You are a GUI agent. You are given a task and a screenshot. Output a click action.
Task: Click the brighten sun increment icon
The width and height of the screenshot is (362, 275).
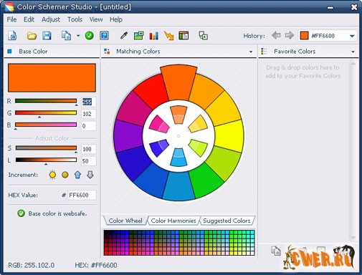pos(52,175)
